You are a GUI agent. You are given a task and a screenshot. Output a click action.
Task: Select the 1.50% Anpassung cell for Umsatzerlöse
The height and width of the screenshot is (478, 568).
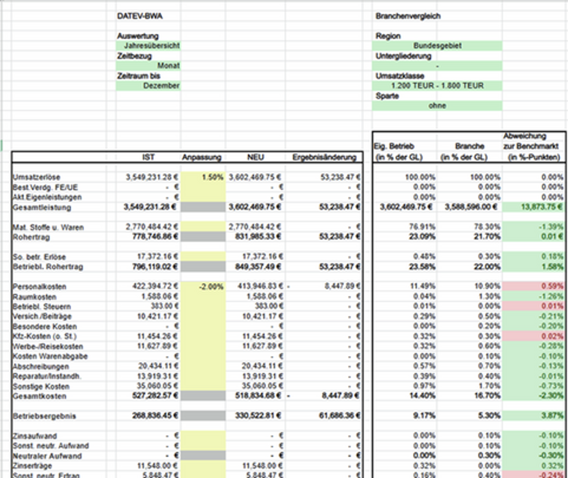tap(203, 177)
